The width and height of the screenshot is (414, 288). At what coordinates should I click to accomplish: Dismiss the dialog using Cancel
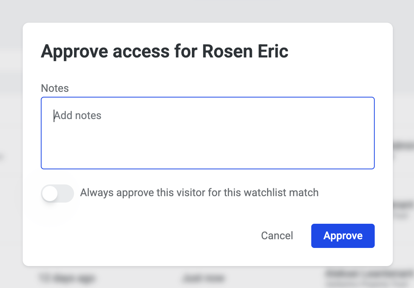277,236
